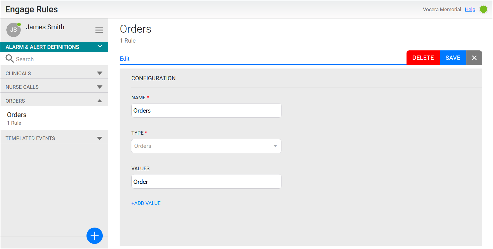Select the Orders rule item in sidebar

click(17, 118)
